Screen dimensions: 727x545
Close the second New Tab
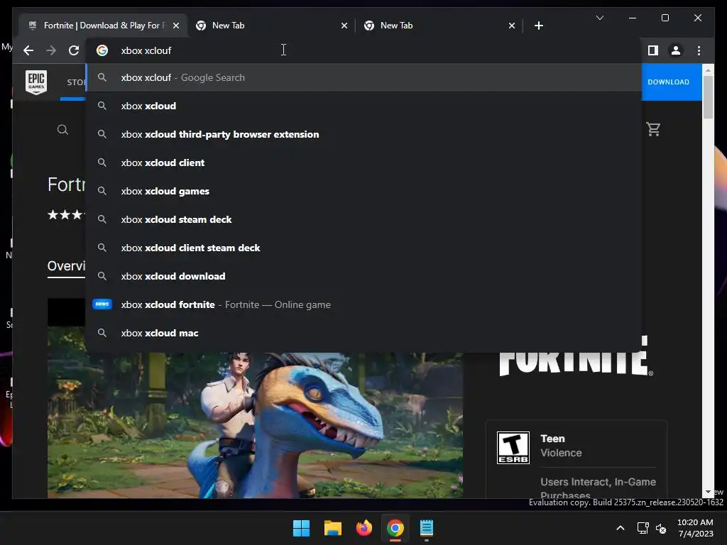pos(511,26)
